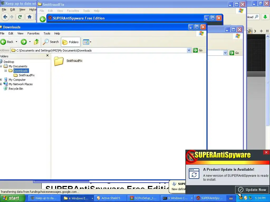The width and height of the screenshot is (270, 202).
Task: Reload the page in the browser
Action: [x=20, y=17]
